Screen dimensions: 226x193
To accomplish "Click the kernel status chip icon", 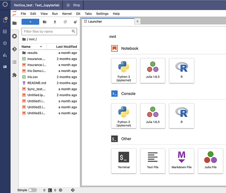I will 60,190.
